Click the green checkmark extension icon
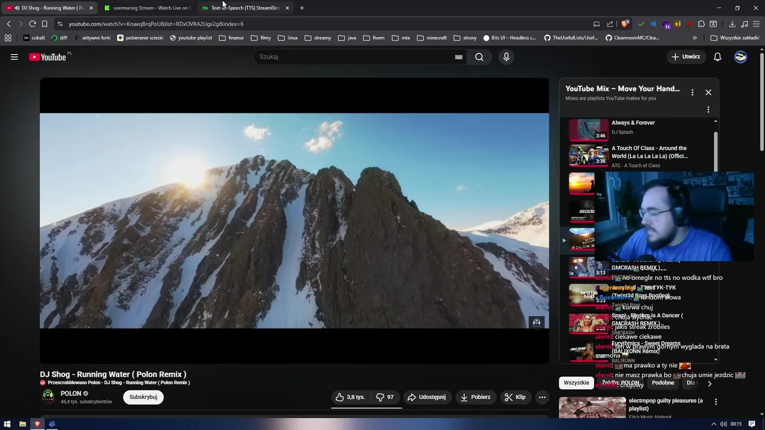Image resolution: width=765 pixels, height=430 pixels. coord(641,24)
